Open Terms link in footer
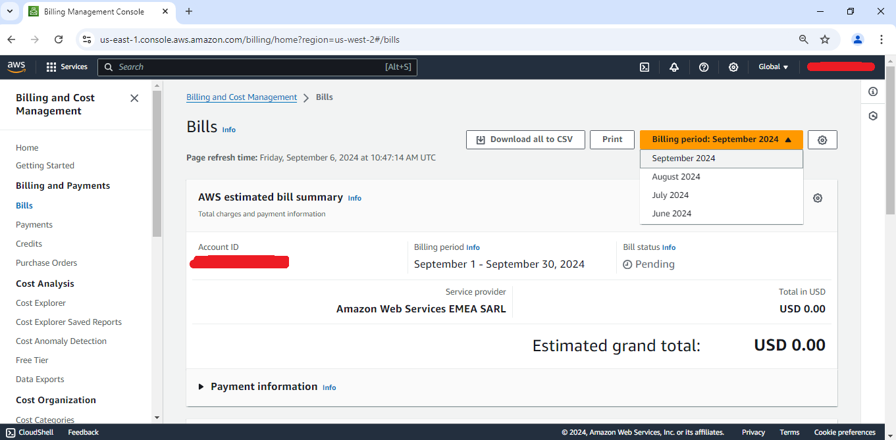Viewport: 896px width, 440px height. click(x=789, y=432)
